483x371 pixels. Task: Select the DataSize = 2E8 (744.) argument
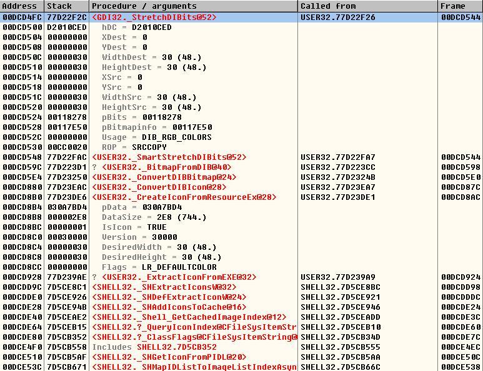[154, 217]
